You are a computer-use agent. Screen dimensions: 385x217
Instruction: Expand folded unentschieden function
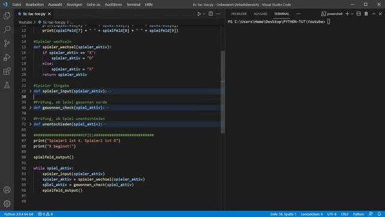pyautogui.click(x=31, y=124)
